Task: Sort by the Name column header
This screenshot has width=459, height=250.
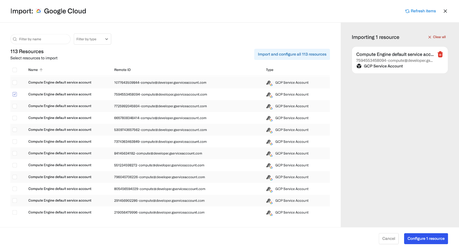Action: (33, 70)
